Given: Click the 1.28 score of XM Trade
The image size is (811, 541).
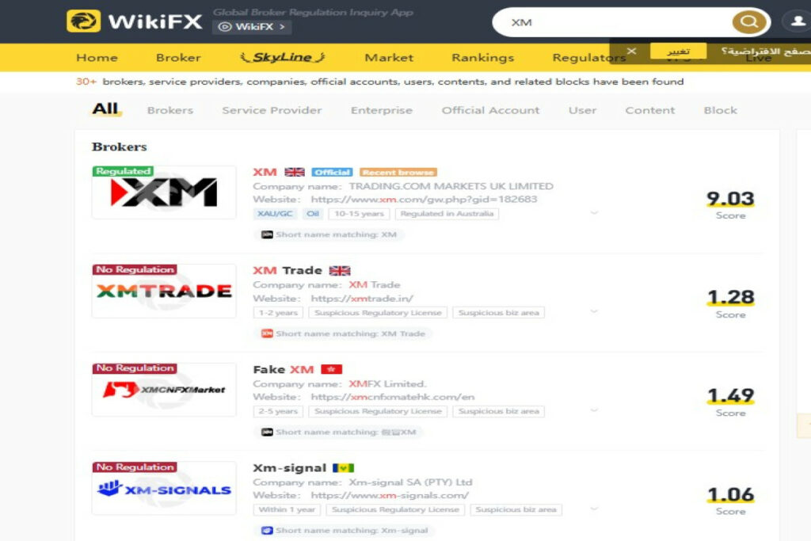Looking at the screenshot, I should coord(730,297).
